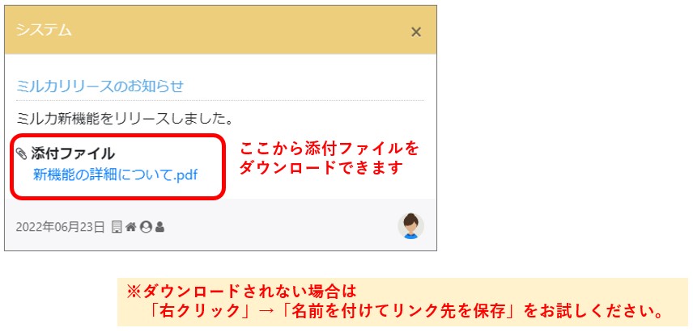Click the システム header title
Screen dimensions: 693x332
point(44,30)
